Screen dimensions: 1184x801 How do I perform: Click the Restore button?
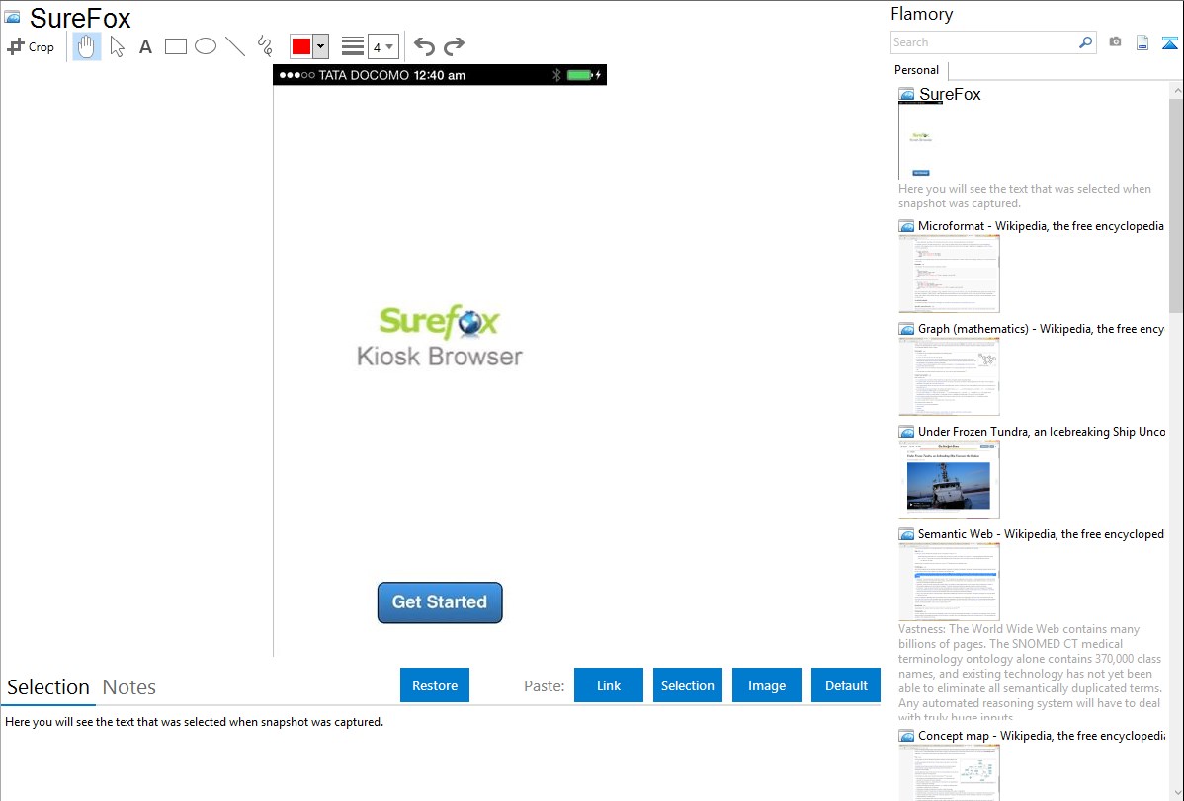pos(435,684)
